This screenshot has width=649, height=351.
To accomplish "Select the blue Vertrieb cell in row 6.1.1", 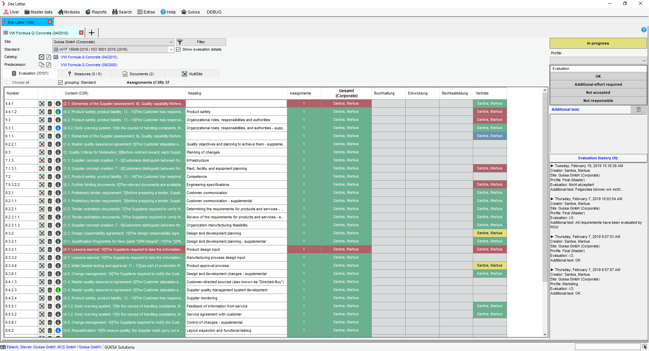I will pyautogui.click(x=490, y=136).
